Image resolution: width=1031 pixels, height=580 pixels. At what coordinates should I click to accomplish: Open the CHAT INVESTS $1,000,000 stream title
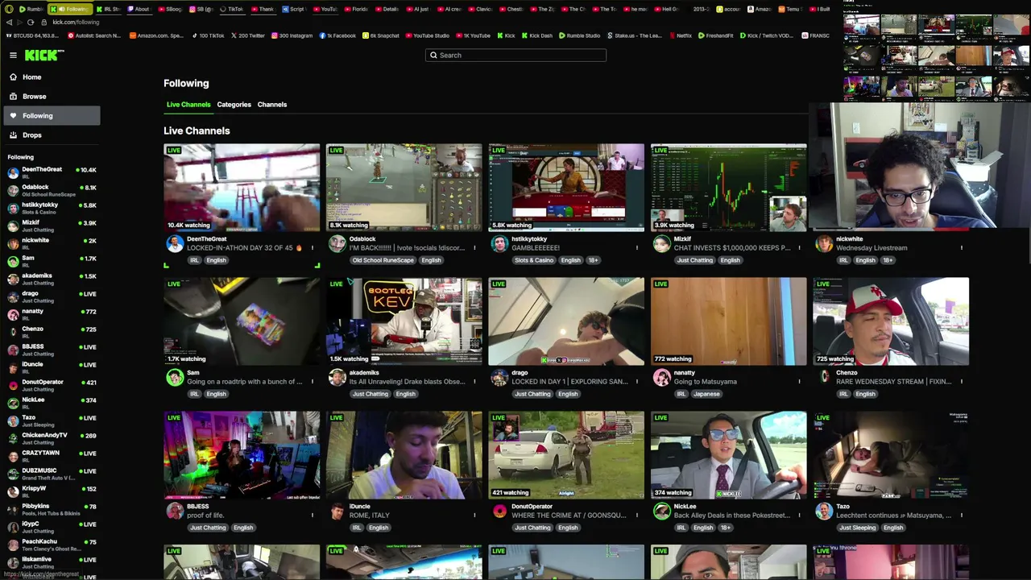tap(731, 248)
